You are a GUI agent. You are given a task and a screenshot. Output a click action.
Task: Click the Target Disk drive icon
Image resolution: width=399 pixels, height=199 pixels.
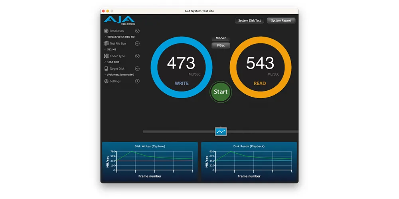106,69
